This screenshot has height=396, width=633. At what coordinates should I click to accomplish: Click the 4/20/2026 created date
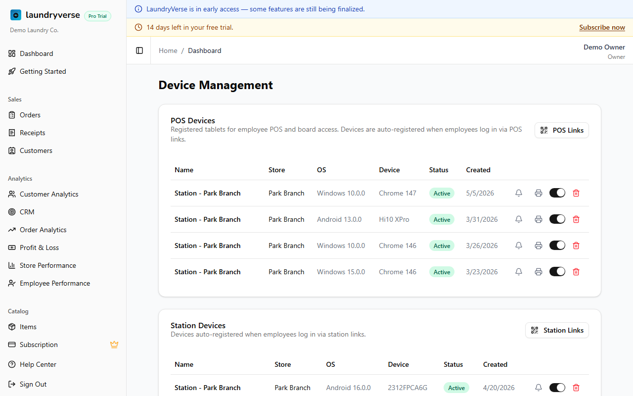(x=499, y=388)
